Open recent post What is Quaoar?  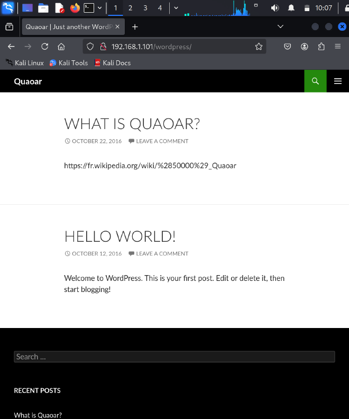[38, 415]
